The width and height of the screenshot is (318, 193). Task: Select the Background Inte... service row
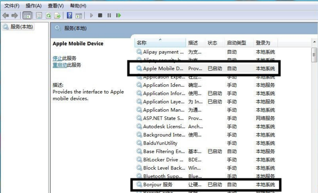tap(205, 135)
